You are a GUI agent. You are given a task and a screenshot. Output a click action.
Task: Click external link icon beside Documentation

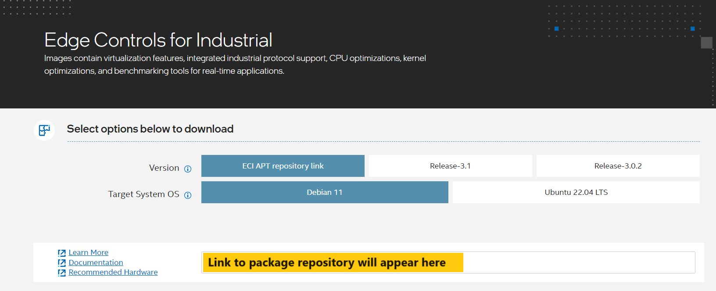coord(62,263)
